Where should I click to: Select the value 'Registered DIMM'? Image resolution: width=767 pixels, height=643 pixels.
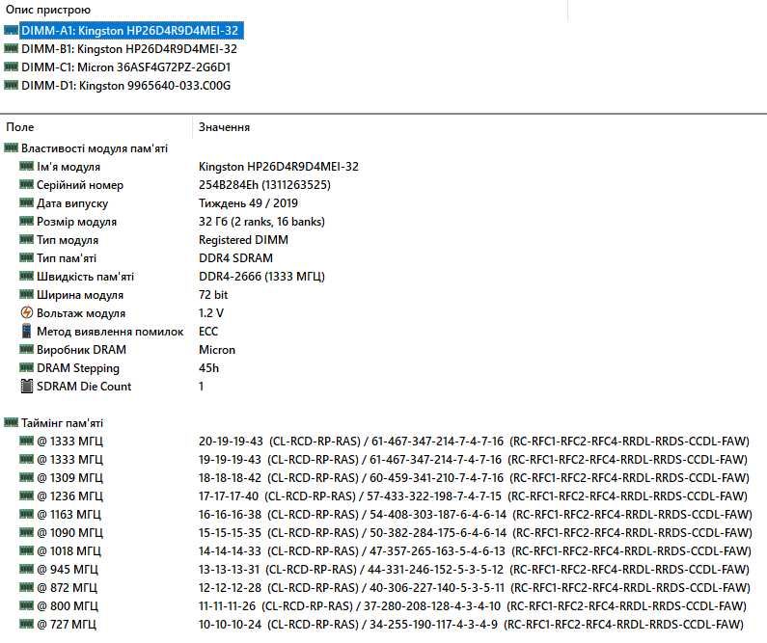[x=243, y=240]
